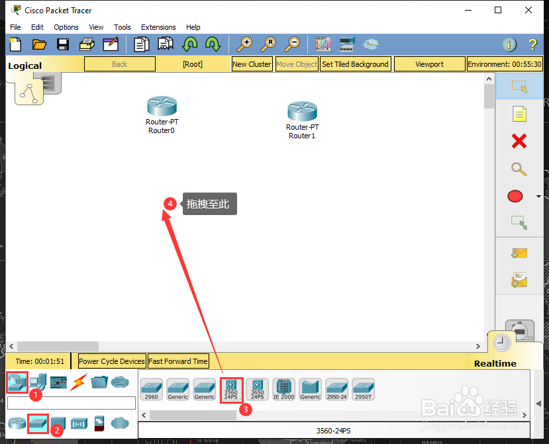Select Connections lightning bolt category
This screenshot has height=444, width=549.
78,382
